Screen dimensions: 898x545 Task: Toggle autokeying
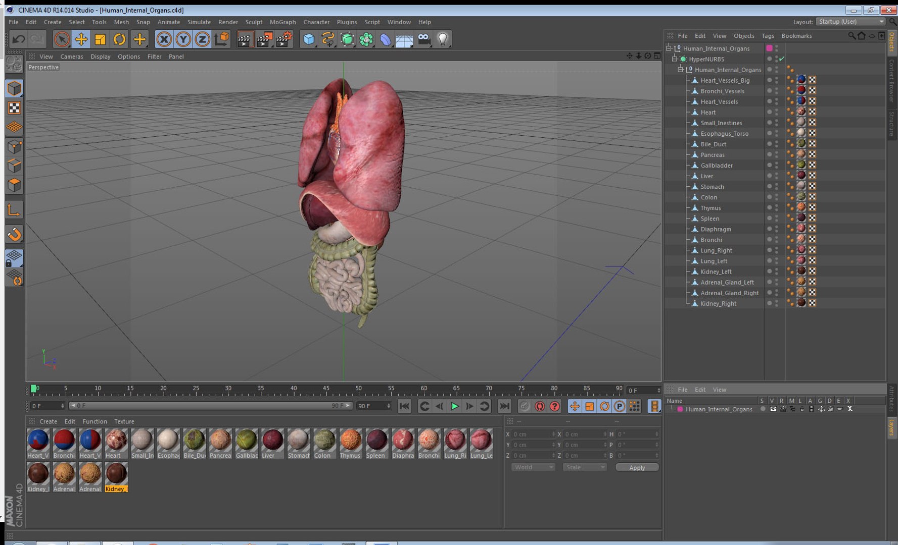pyautogui.click(x=540, y=406)
